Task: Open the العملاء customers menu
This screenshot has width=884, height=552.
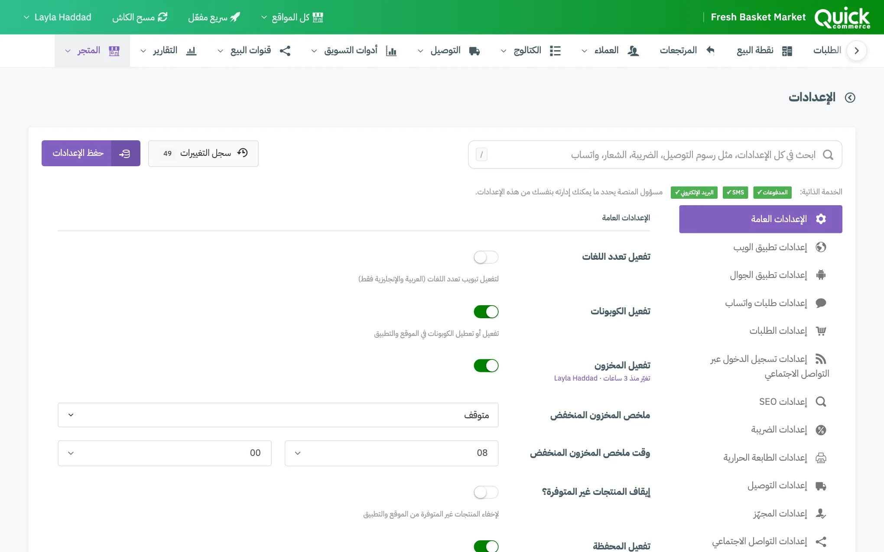Action: (610, 51)
